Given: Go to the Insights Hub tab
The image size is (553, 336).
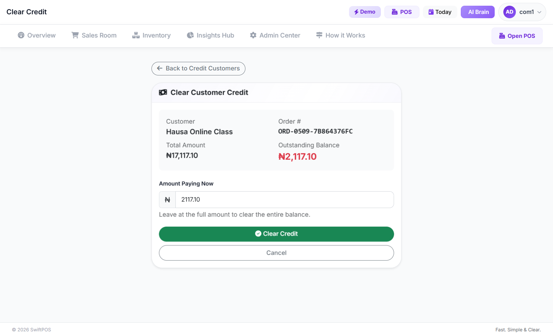Looking at the screenshot, I should 210,35.
